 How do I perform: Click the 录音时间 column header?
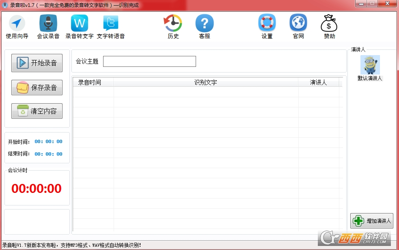(x=90, y=83)
